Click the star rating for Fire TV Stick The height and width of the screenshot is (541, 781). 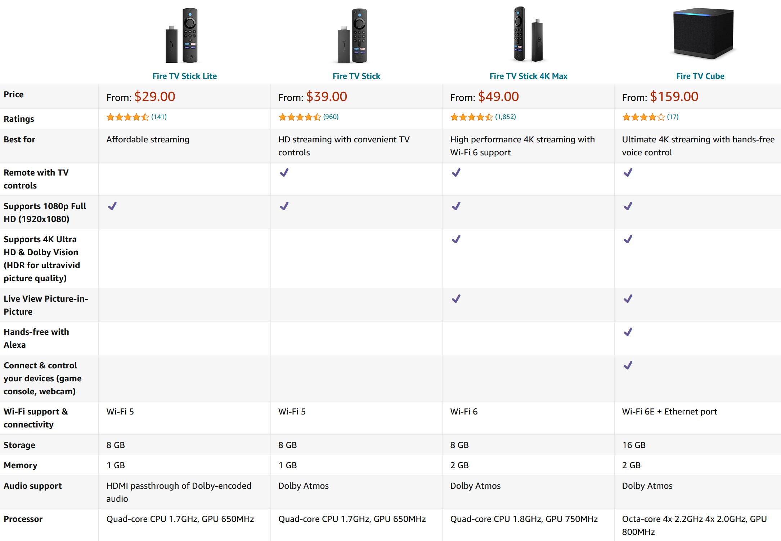point(299,117)
